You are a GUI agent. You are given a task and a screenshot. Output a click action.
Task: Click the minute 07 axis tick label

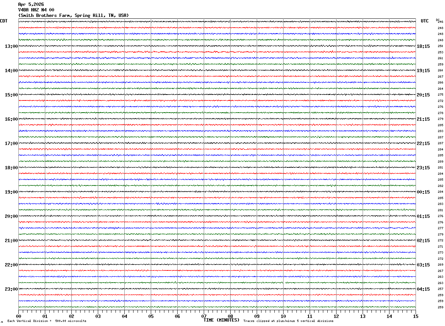tap(204, 316)
